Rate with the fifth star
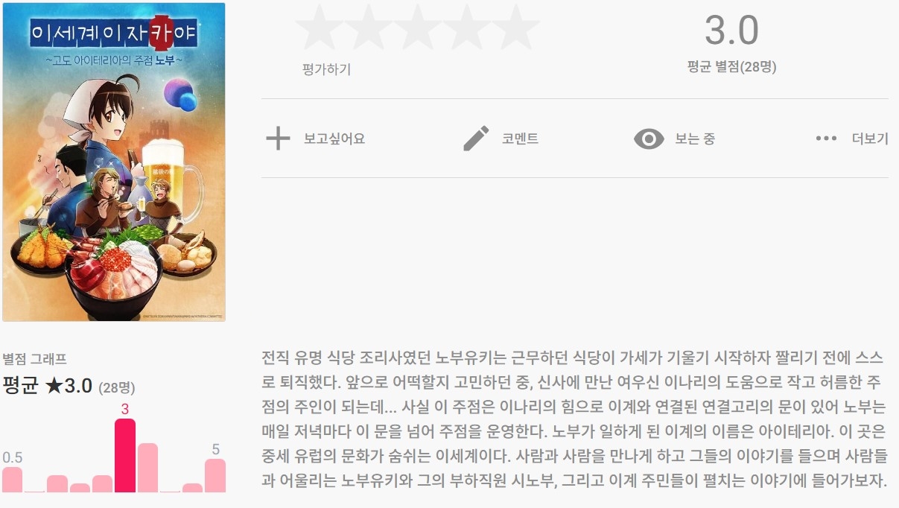 (515, 28)
